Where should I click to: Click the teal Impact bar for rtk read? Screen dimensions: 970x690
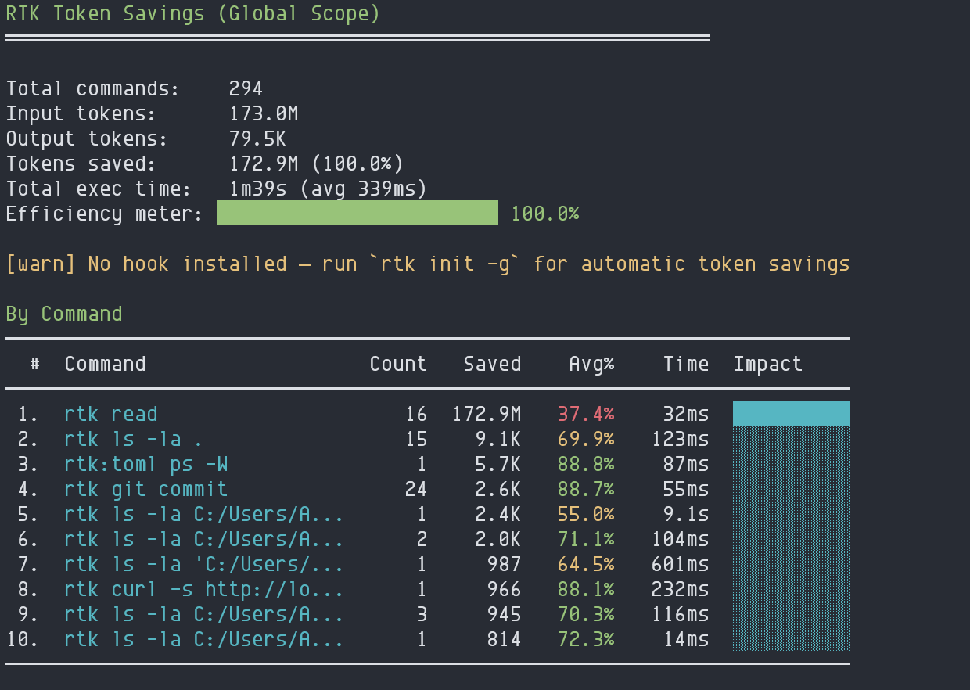pyautogui.click(x=791, y=413)
